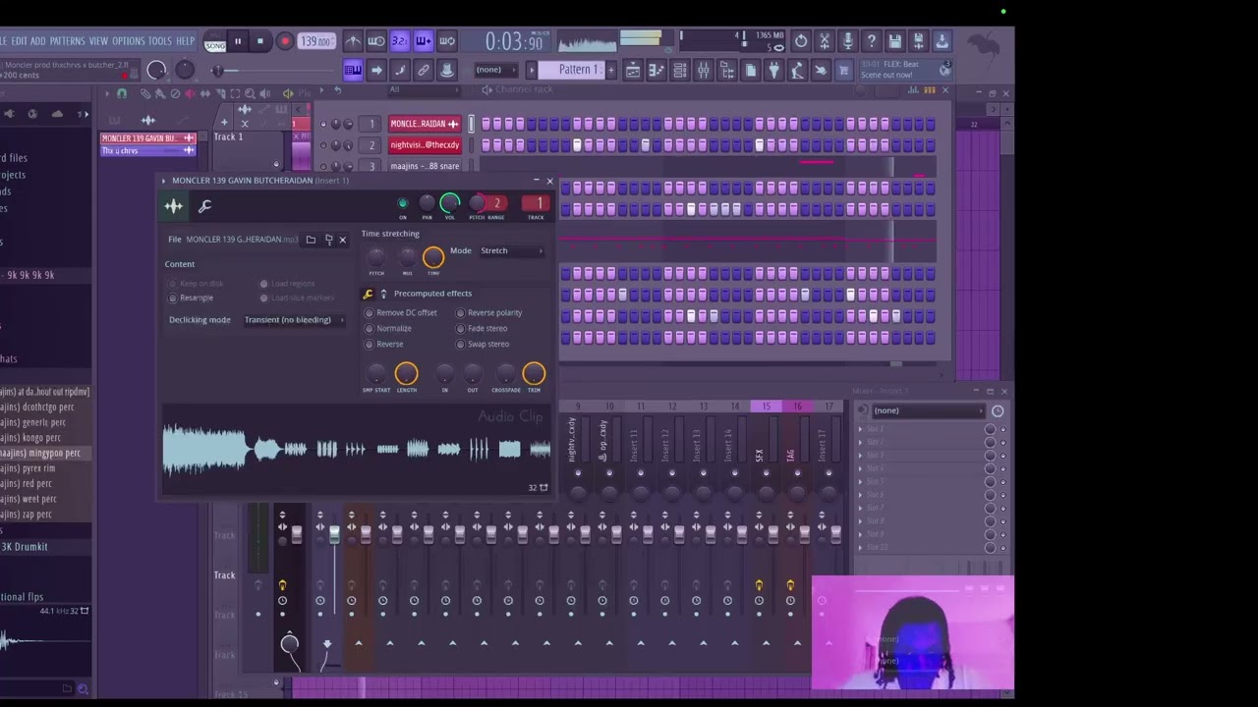Open the TOOLS menu
The width and height of the screenshot is (1258, 707).
pyautogui.click(x=160, y=41)
